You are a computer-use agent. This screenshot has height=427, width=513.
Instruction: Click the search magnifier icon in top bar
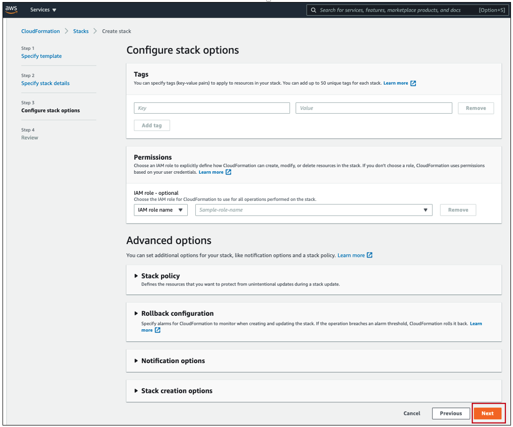point(314,10)
